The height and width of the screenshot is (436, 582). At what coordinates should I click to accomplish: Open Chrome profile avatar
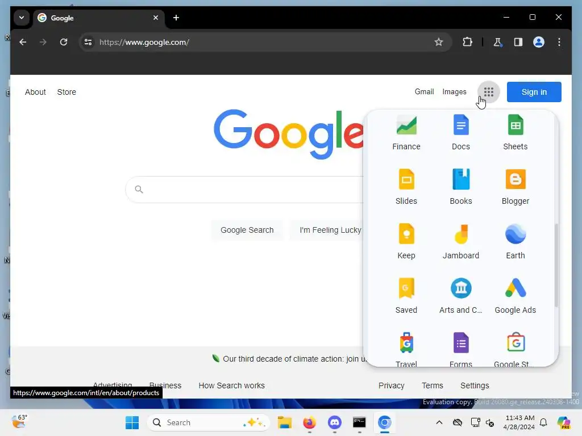pyautogui.click(x=539, y=42)
